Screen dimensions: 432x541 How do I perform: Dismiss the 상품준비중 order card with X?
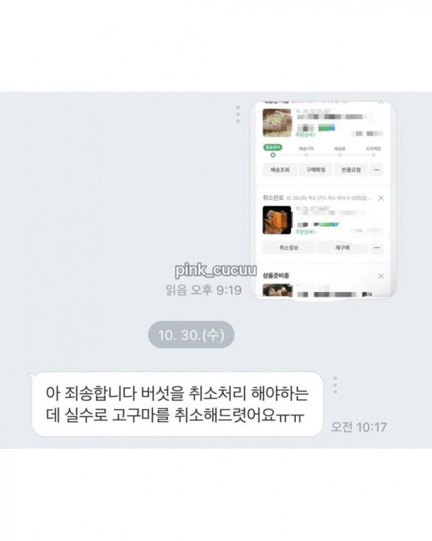pos(381,276)
